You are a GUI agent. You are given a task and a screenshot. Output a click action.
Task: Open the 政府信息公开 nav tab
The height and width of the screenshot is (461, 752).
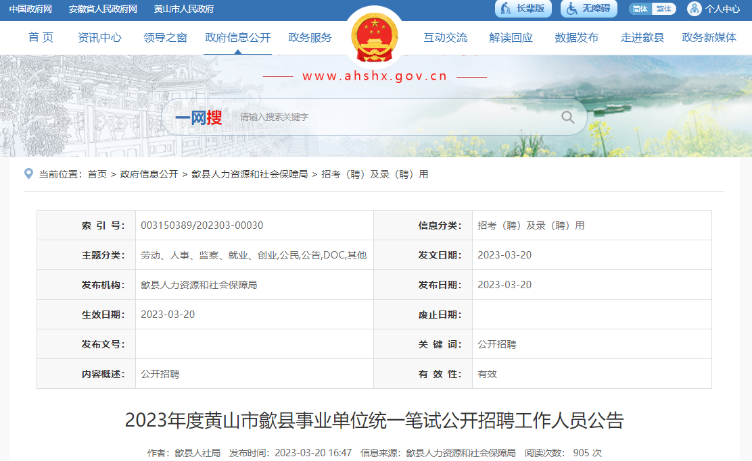click(237, 38)
